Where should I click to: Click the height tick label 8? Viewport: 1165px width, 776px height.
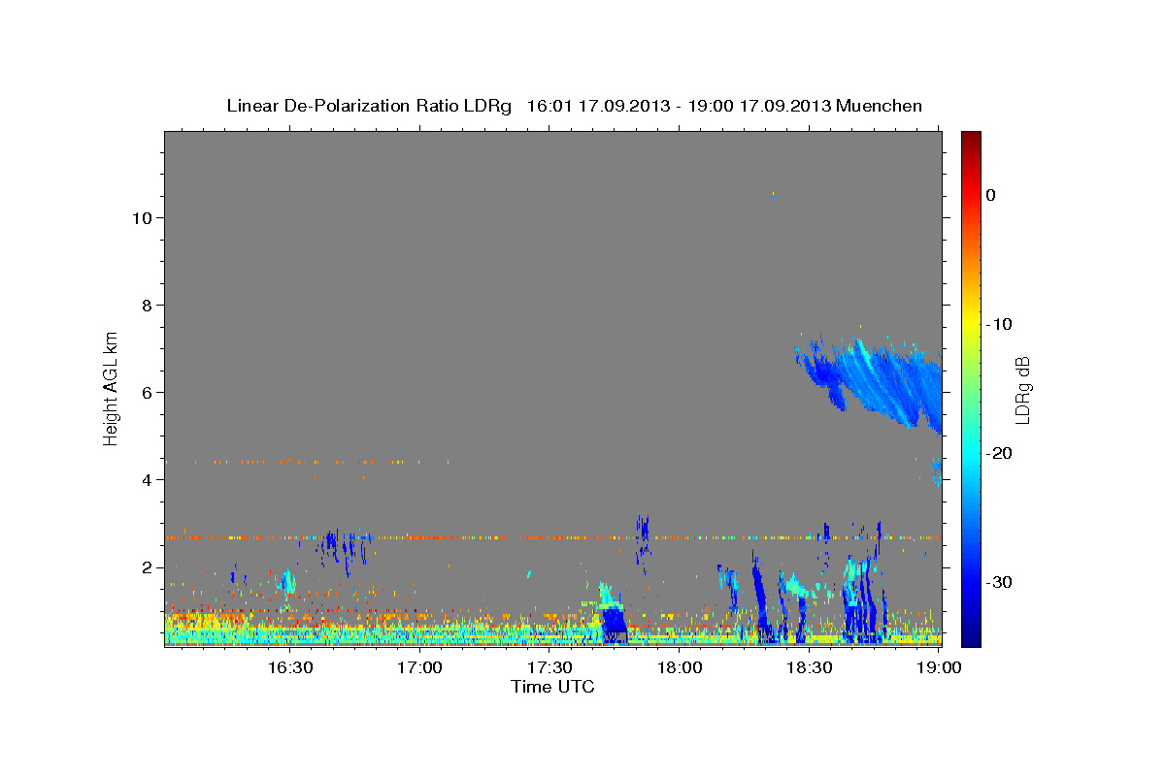point(146,306)
